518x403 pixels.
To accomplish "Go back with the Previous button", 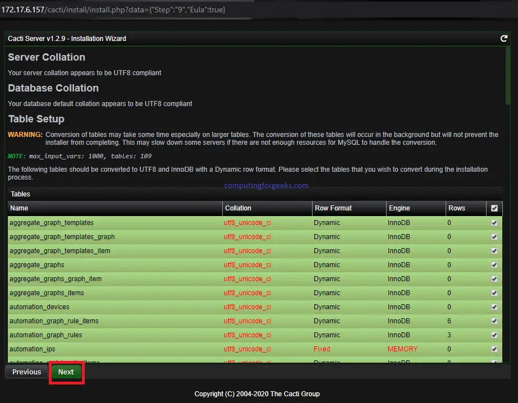I will tap(27, 372).
